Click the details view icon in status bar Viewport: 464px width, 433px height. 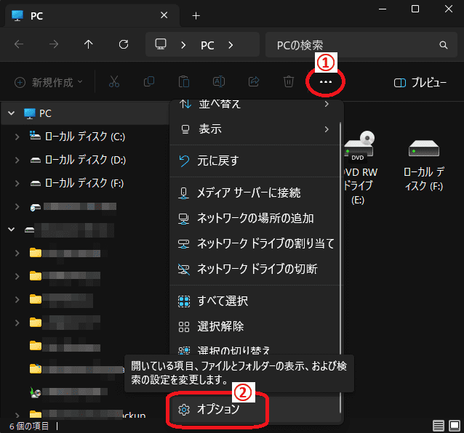tap(438, 425)
